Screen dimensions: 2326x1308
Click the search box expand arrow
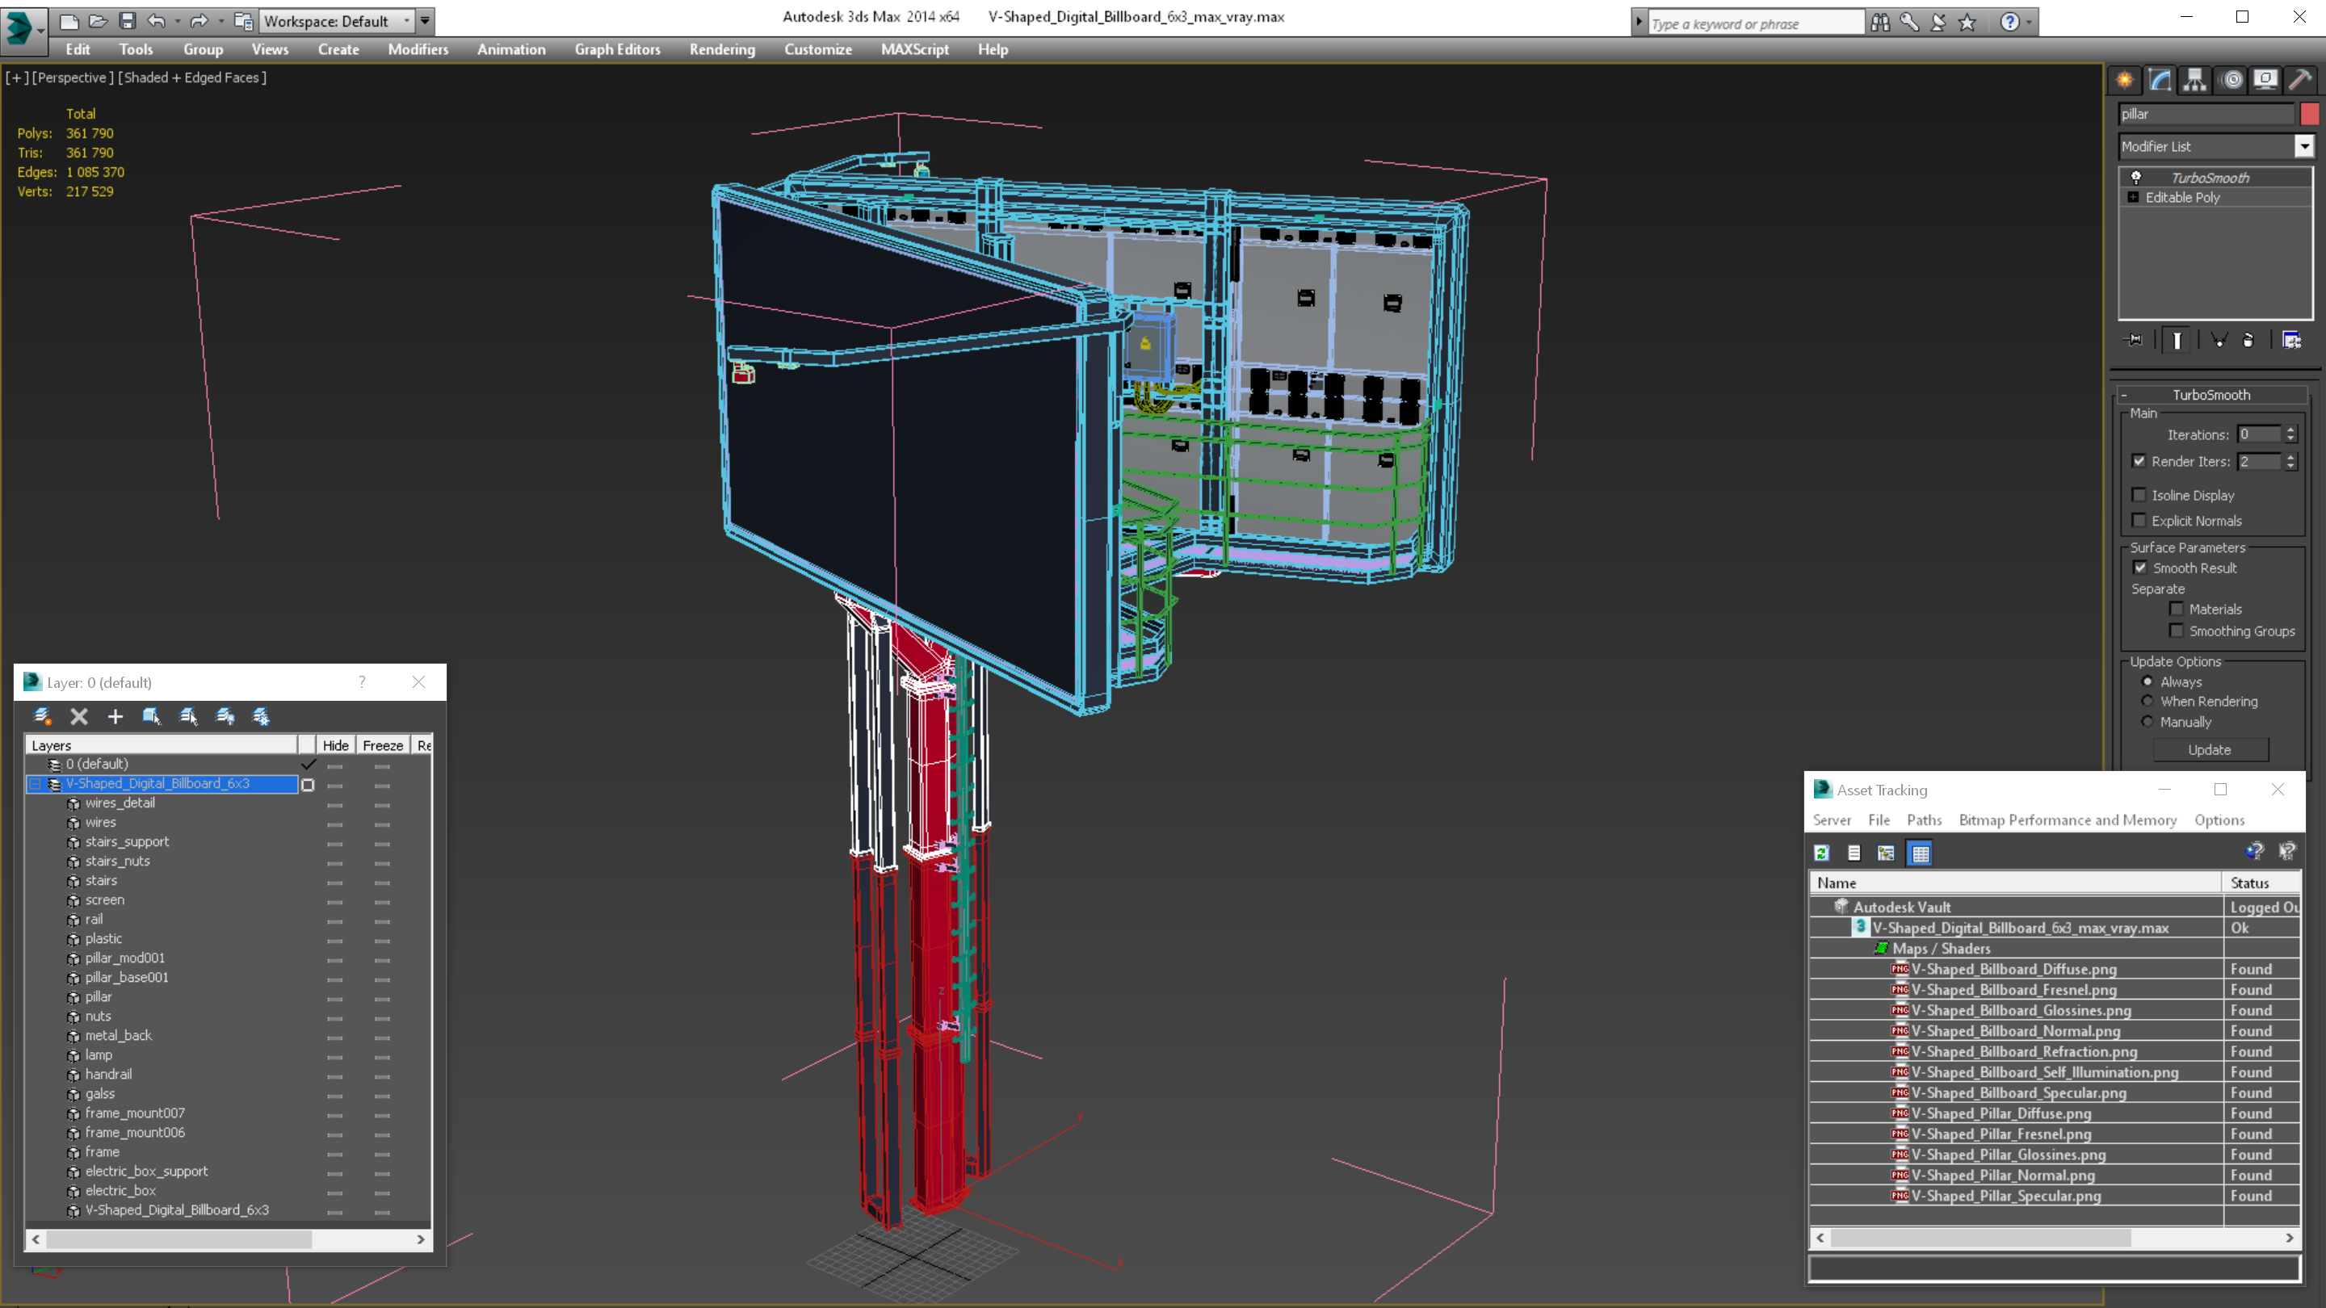click(1640, 22)
